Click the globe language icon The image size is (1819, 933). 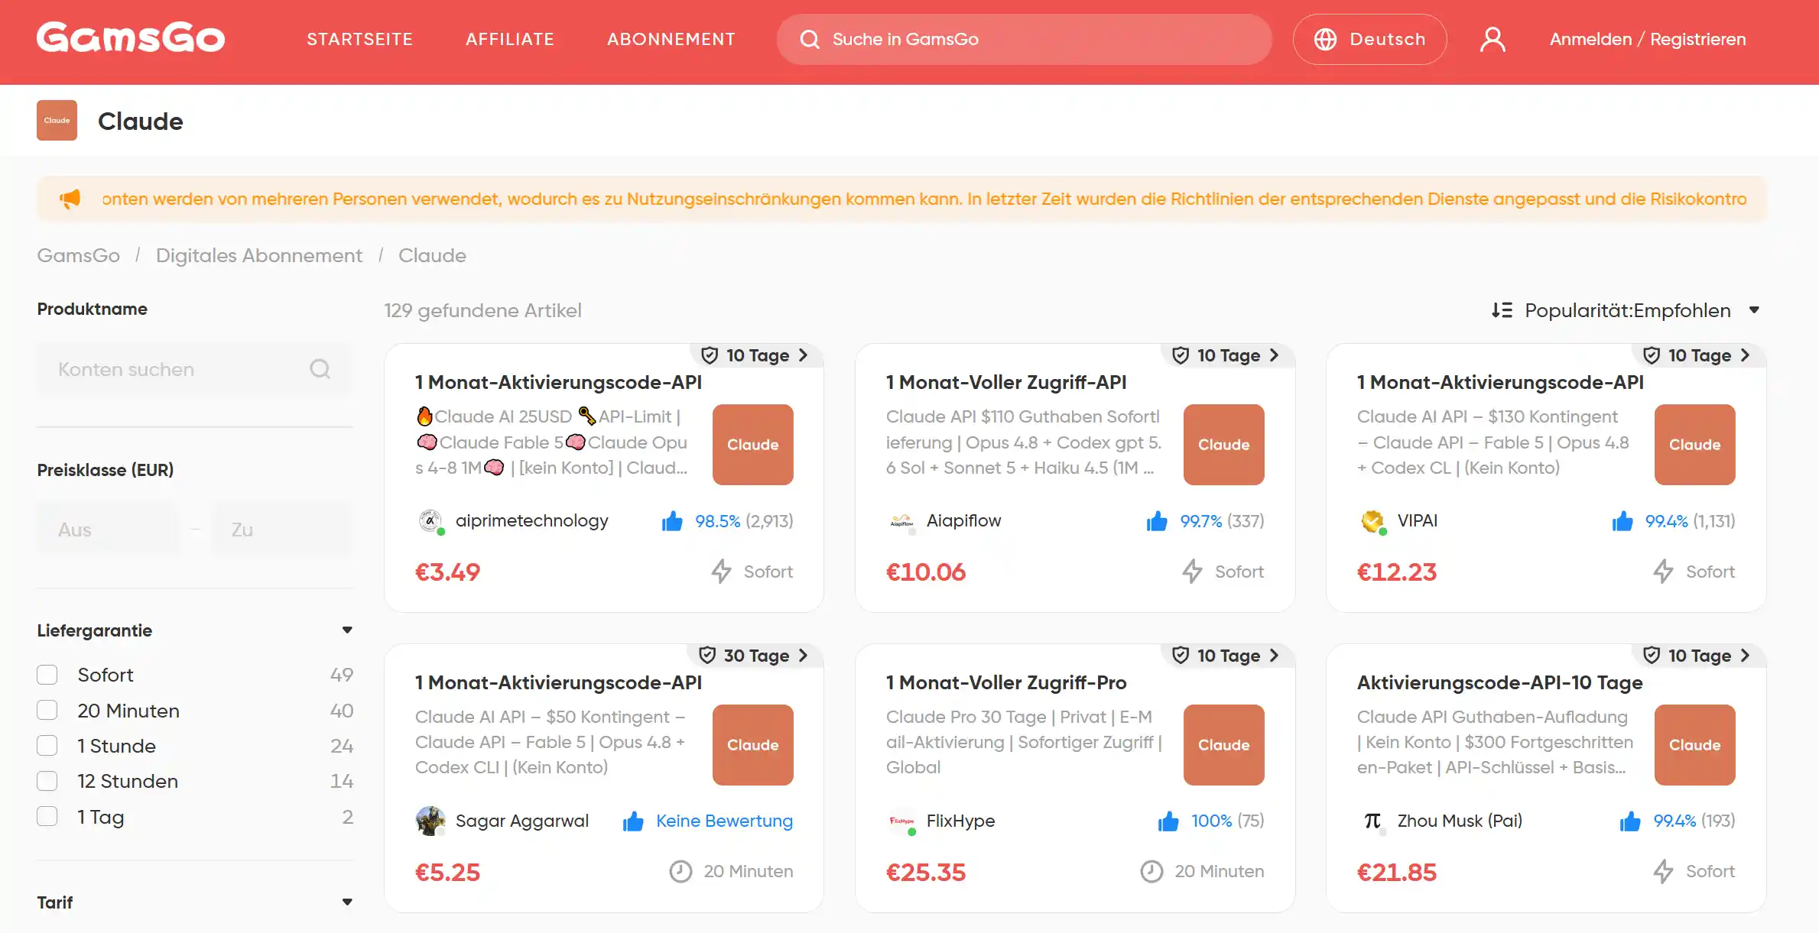[x=1325, y=39]
